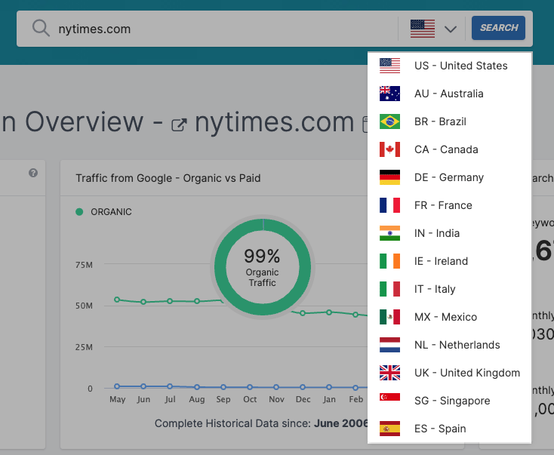Select IN - India option
554x455 pixels.
449,233
